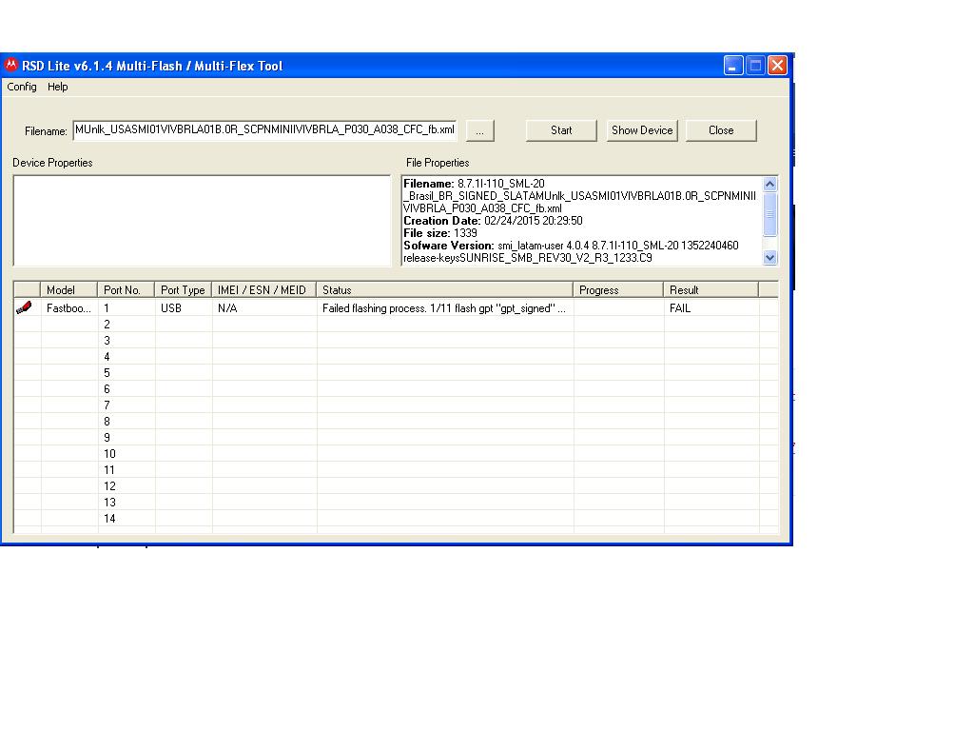Click the Port Type column header

(183, 290)
